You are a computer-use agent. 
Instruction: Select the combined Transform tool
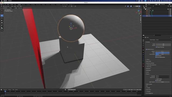[2, 23]
